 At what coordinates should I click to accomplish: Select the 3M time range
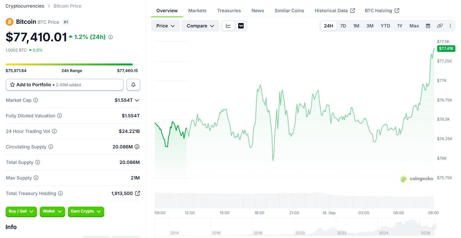point(370,26)
